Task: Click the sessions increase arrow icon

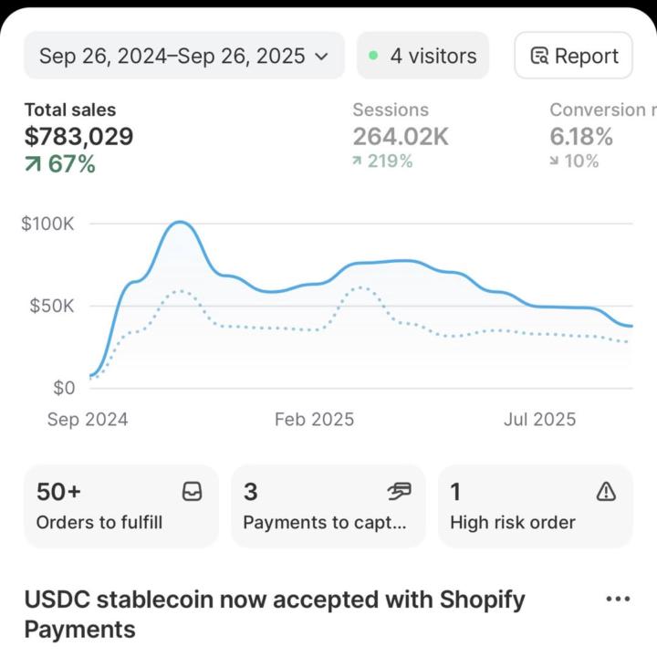Action: click(357, 162)
